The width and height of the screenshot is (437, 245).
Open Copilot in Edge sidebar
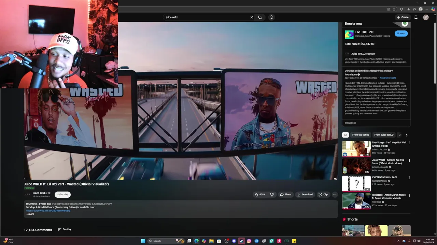tap(433, 9)
